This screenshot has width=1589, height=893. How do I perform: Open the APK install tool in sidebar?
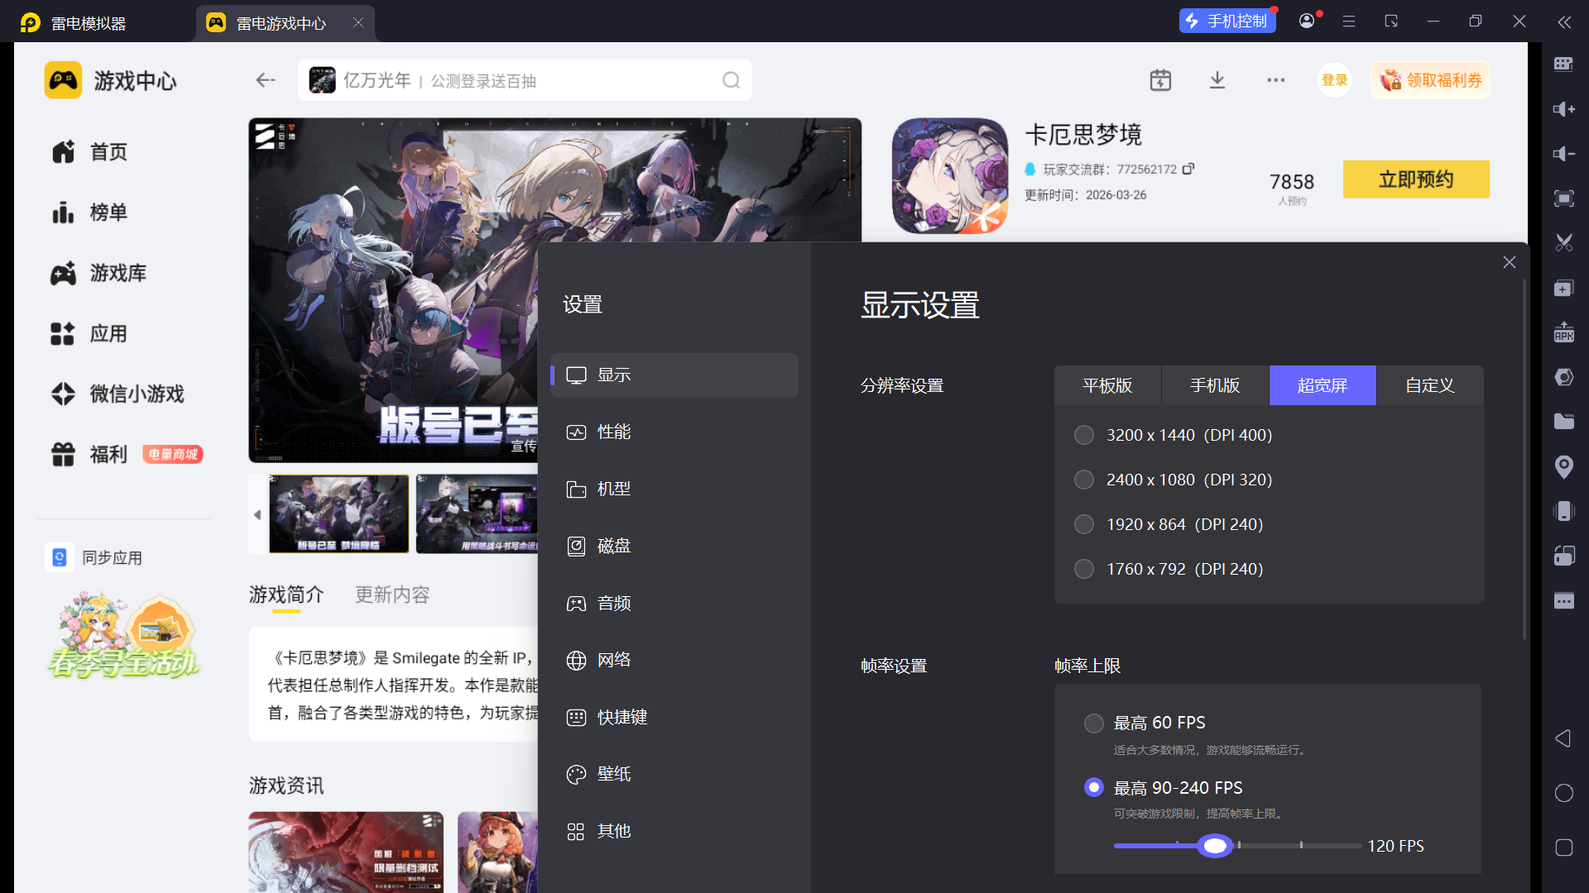pos(1564,332)
